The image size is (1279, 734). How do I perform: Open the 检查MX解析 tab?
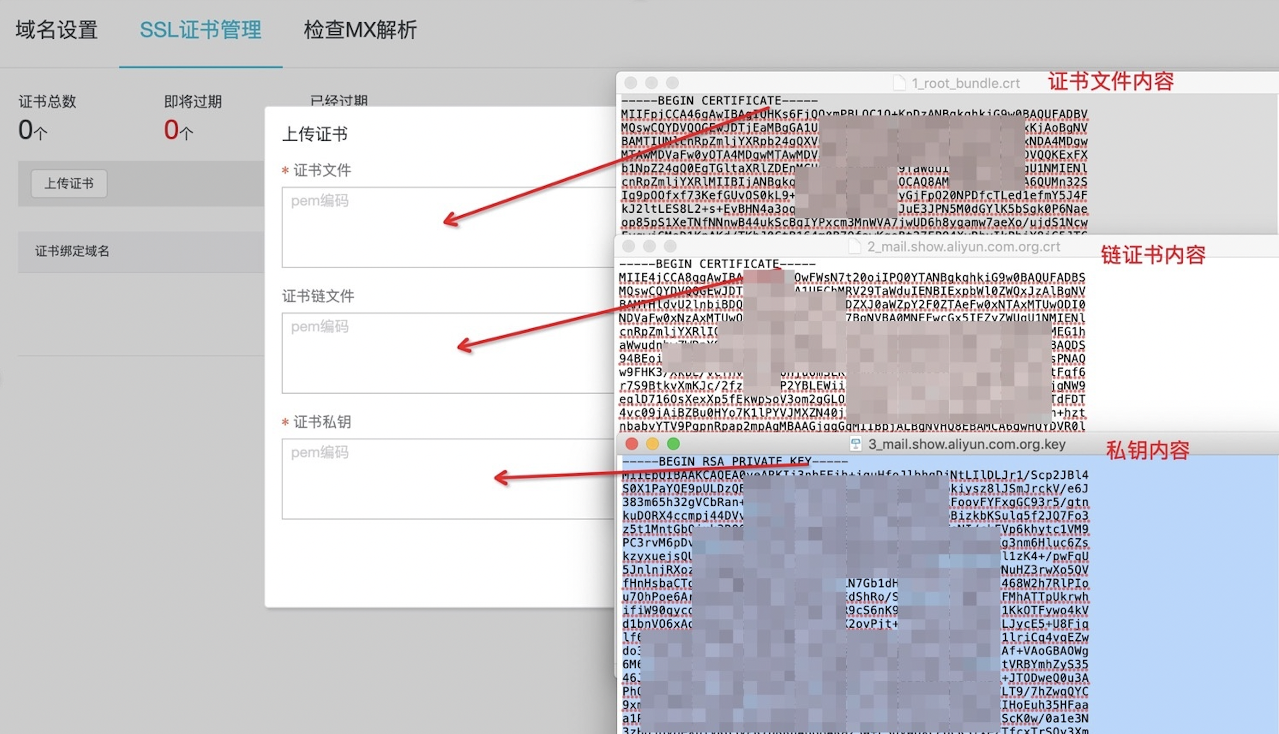(360, 30)
